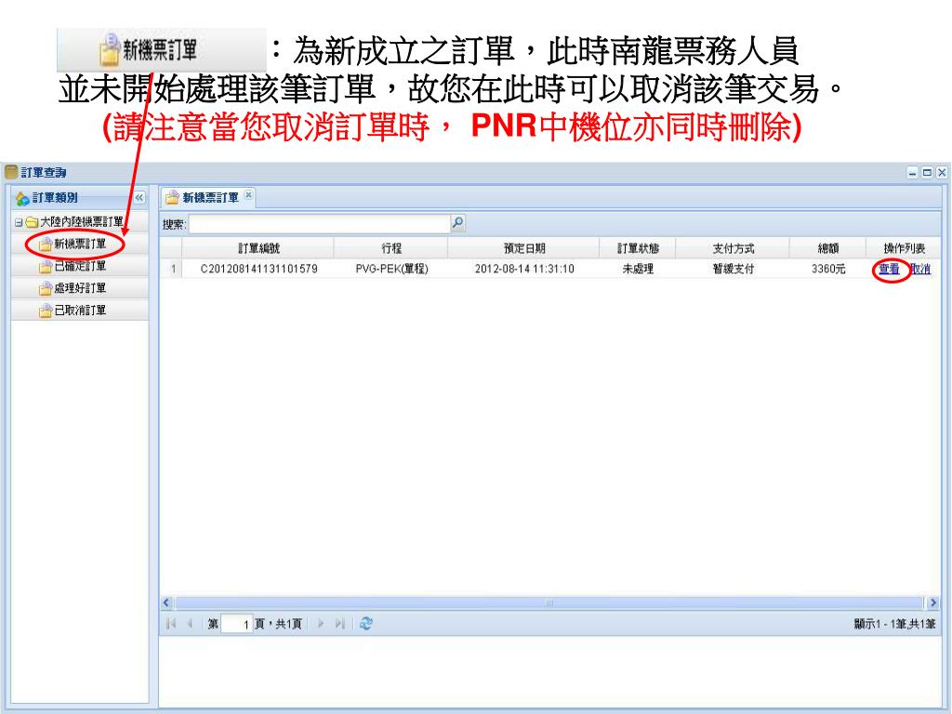952x714 pixels.
Task: Refresh the order list
Action: coord(365,624)
